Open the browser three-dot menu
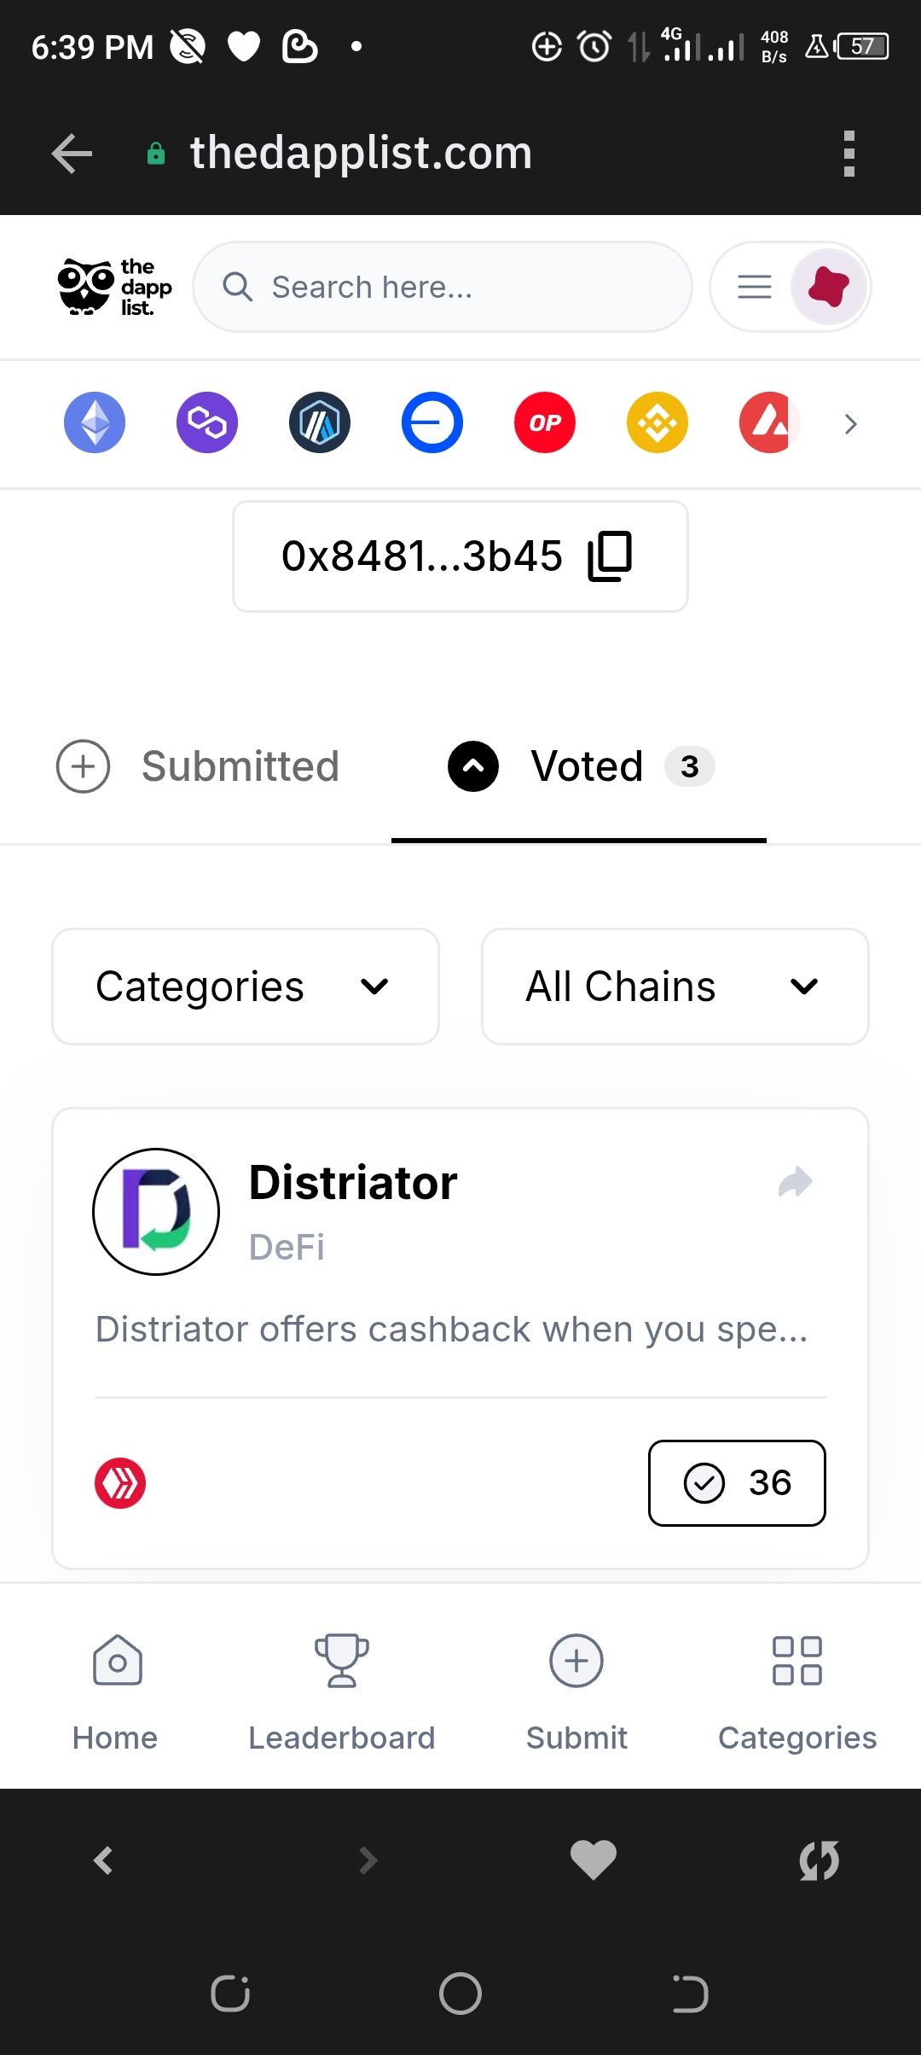 click(x=849, y=154)
